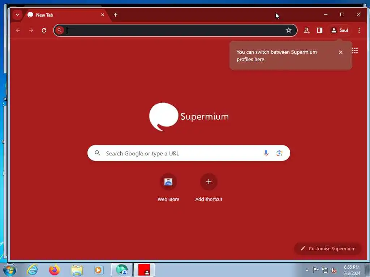Open Action Center flag icon

click(316, 270)
